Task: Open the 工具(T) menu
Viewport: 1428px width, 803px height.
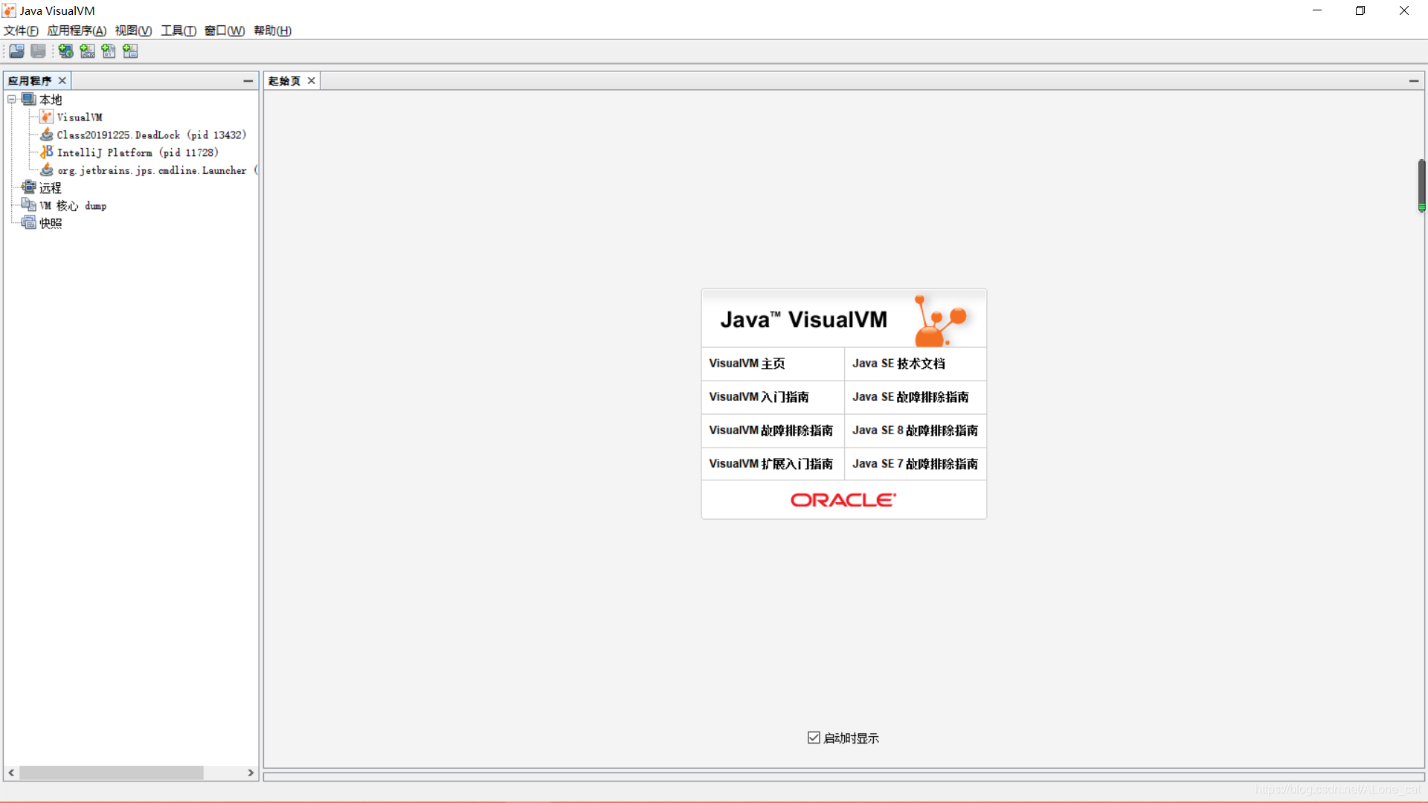Action: 178,30
